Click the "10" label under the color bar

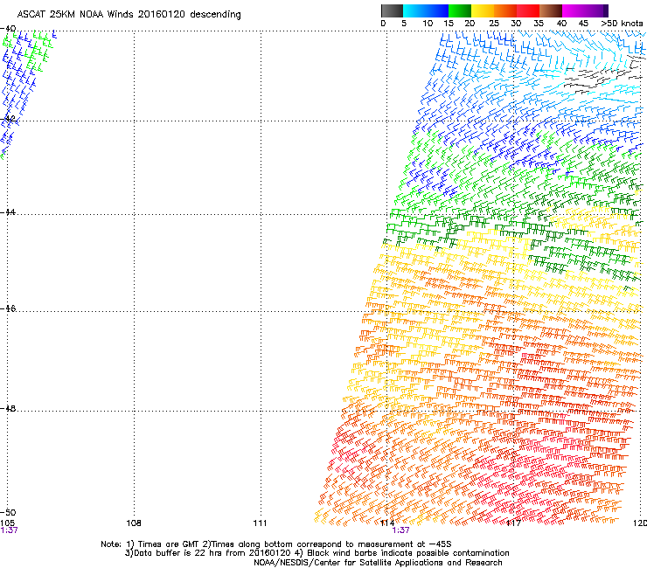[428, 24]
